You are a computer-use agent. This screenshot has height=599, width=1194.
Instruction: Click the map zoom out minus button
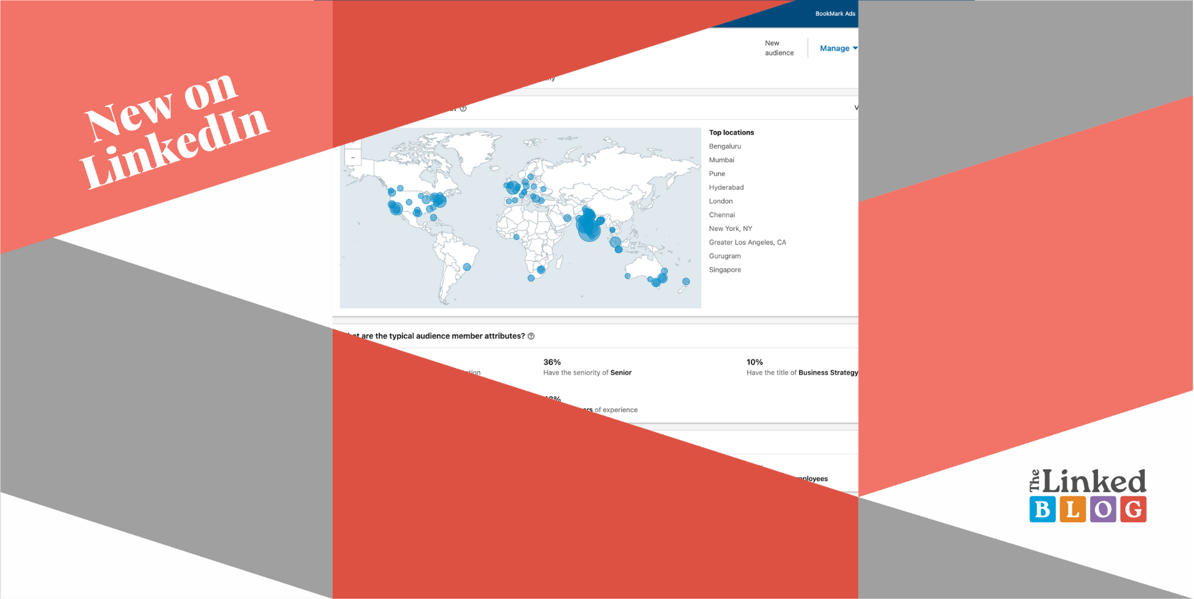click(x=353, y=158)
